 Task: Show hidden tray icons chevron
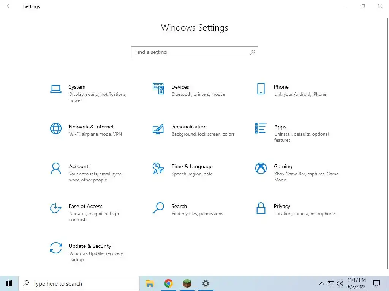(321, 283)
